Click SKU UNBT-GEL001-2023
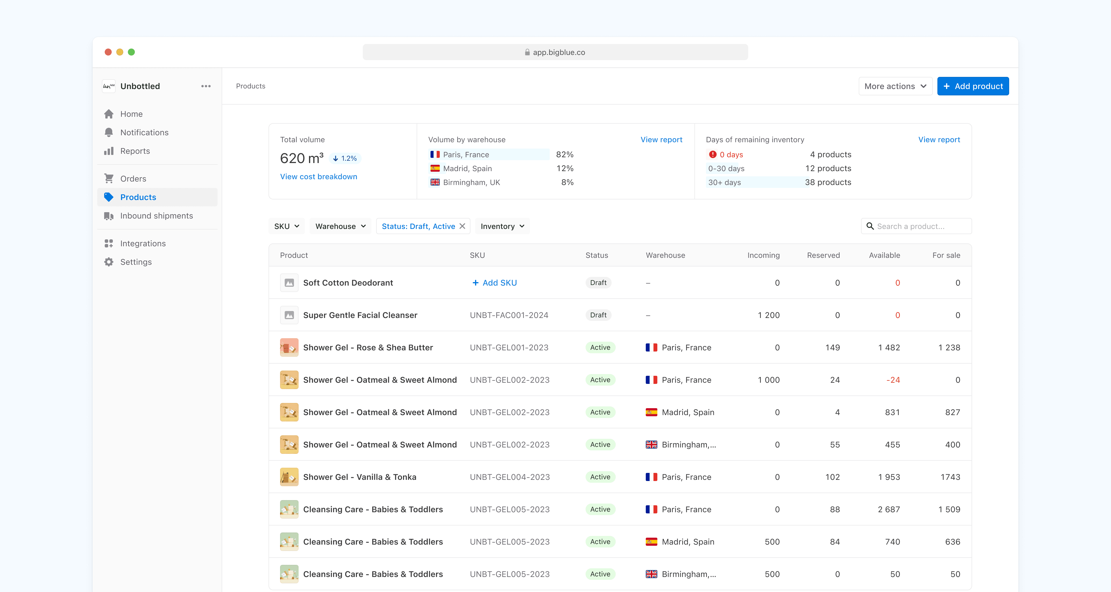 (509, 347)
